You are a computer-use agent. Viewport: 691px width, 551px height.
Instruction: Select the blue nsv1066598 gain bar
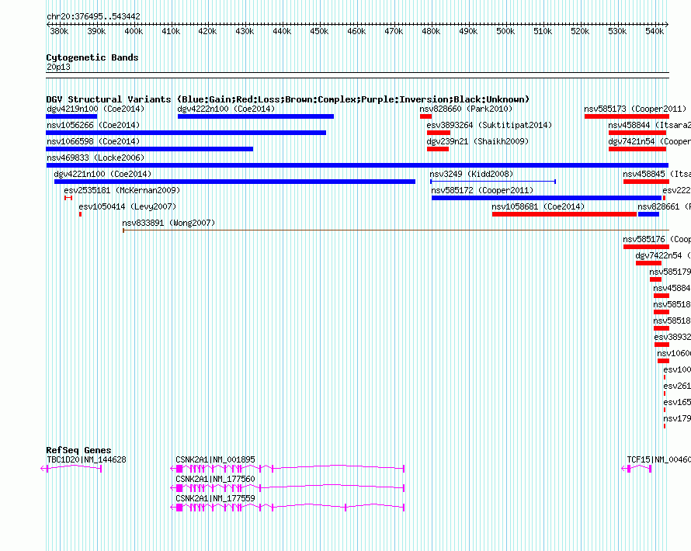click(149, 149)
